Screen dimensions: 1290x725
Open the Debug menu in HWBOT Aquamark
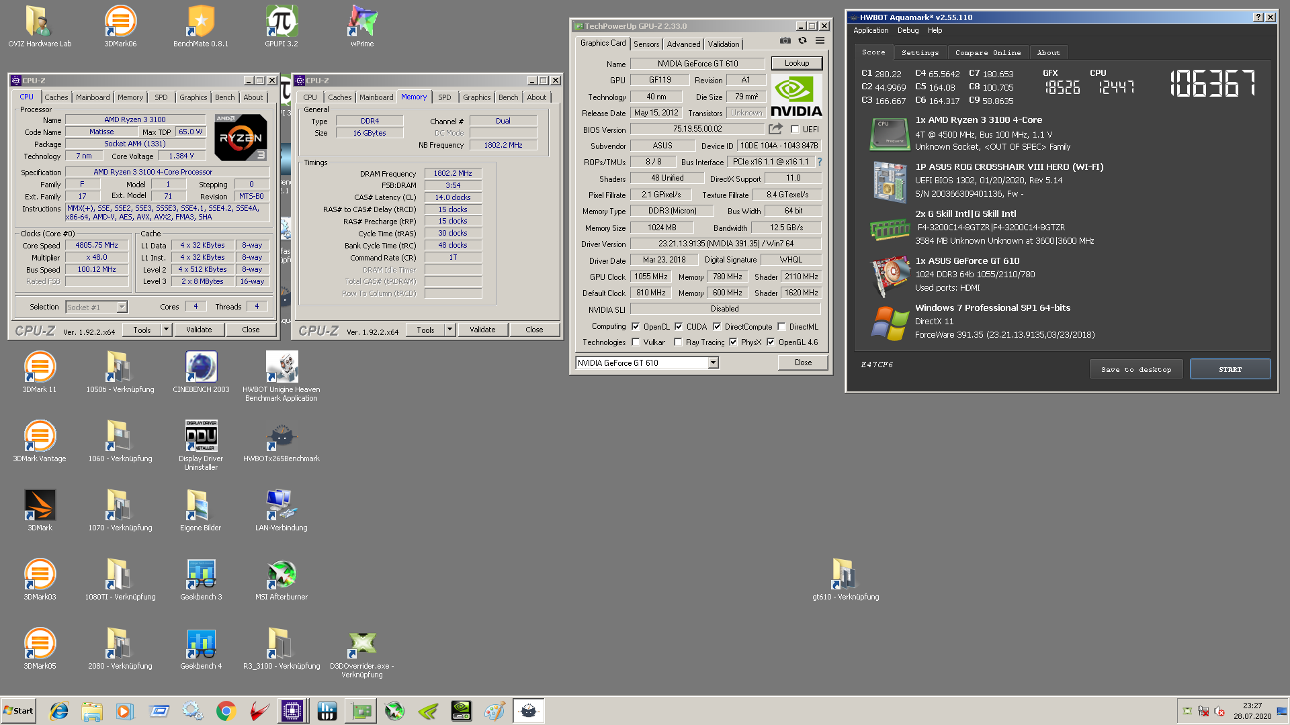(908, 30)
